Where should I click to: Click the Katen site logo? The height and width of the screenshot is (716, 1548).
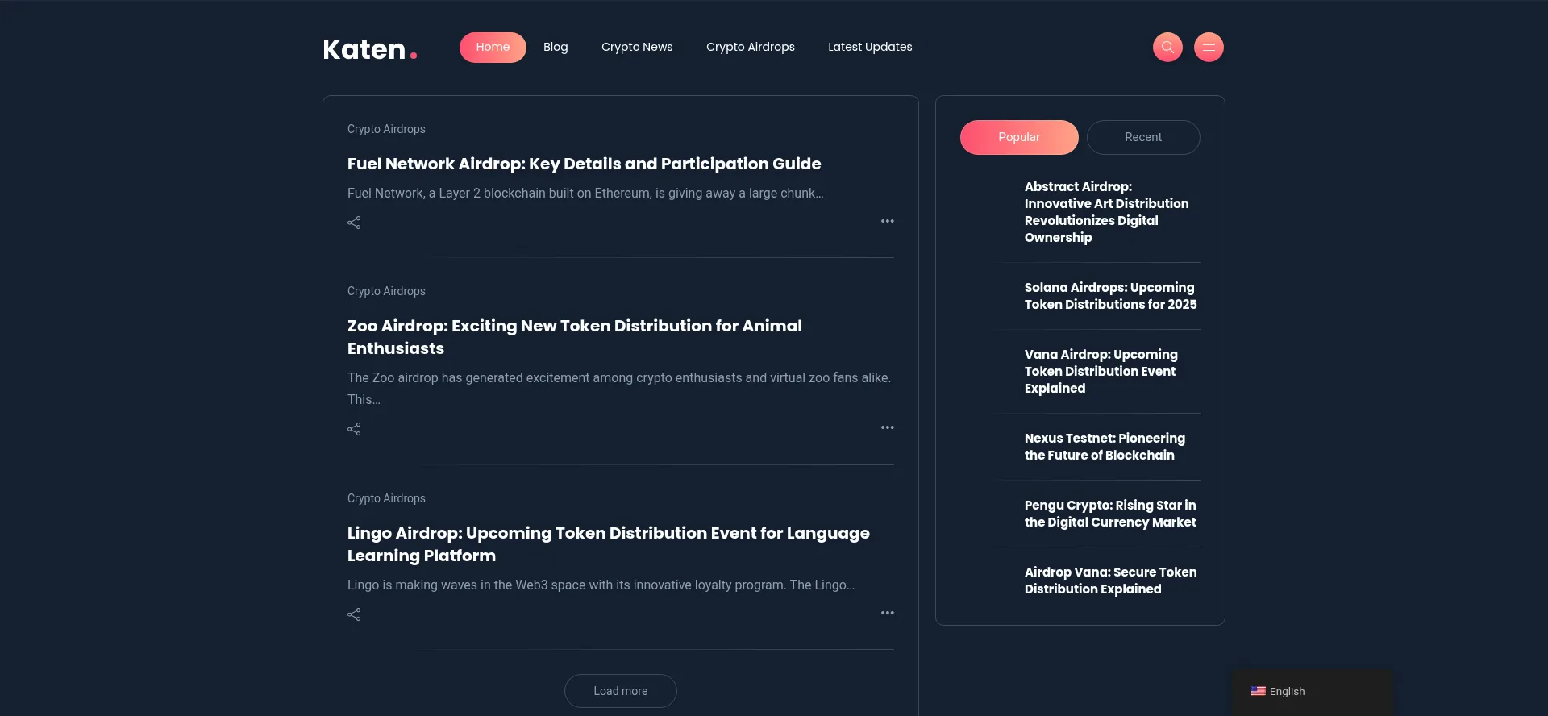click(370, 48)
